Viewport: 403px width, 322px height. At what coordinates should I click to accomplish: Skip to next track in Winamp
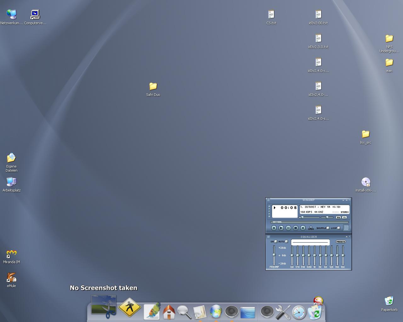tap(303, 228)
